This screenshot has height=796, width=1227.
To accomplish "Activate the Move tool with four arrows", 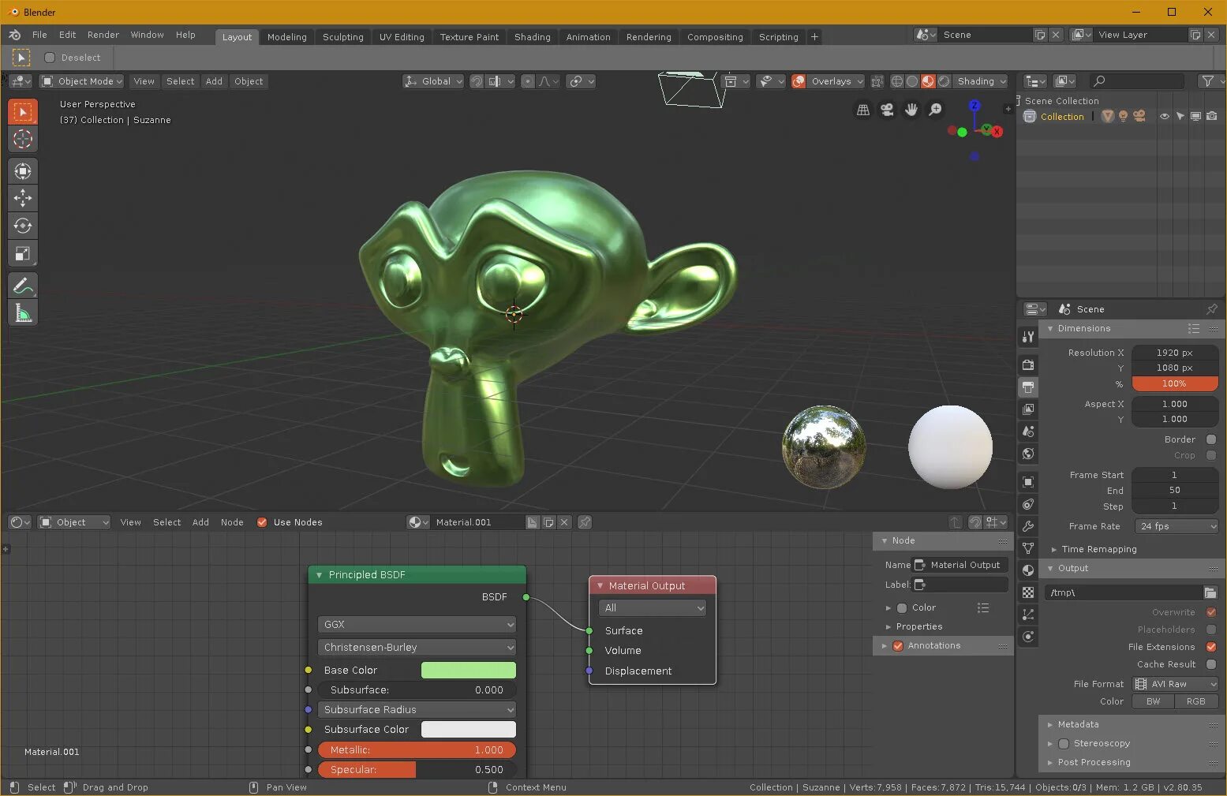I will point(23,198).
